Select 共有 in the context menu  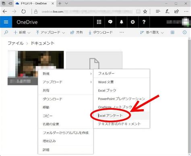(66, 90)
